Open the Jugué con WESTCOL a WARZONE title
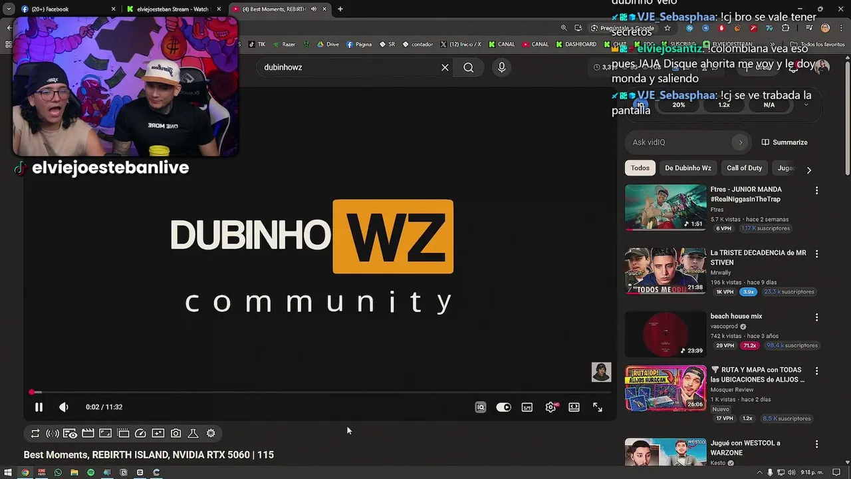The width and height of the screenshot is (851, 479). click(x=745, y=448)
